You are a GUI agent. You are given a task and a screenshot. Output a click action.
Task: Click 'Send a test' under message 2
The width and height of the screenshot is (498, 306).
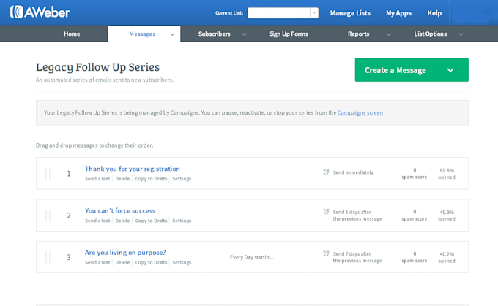pyautogui.click(x=97, y=221)
